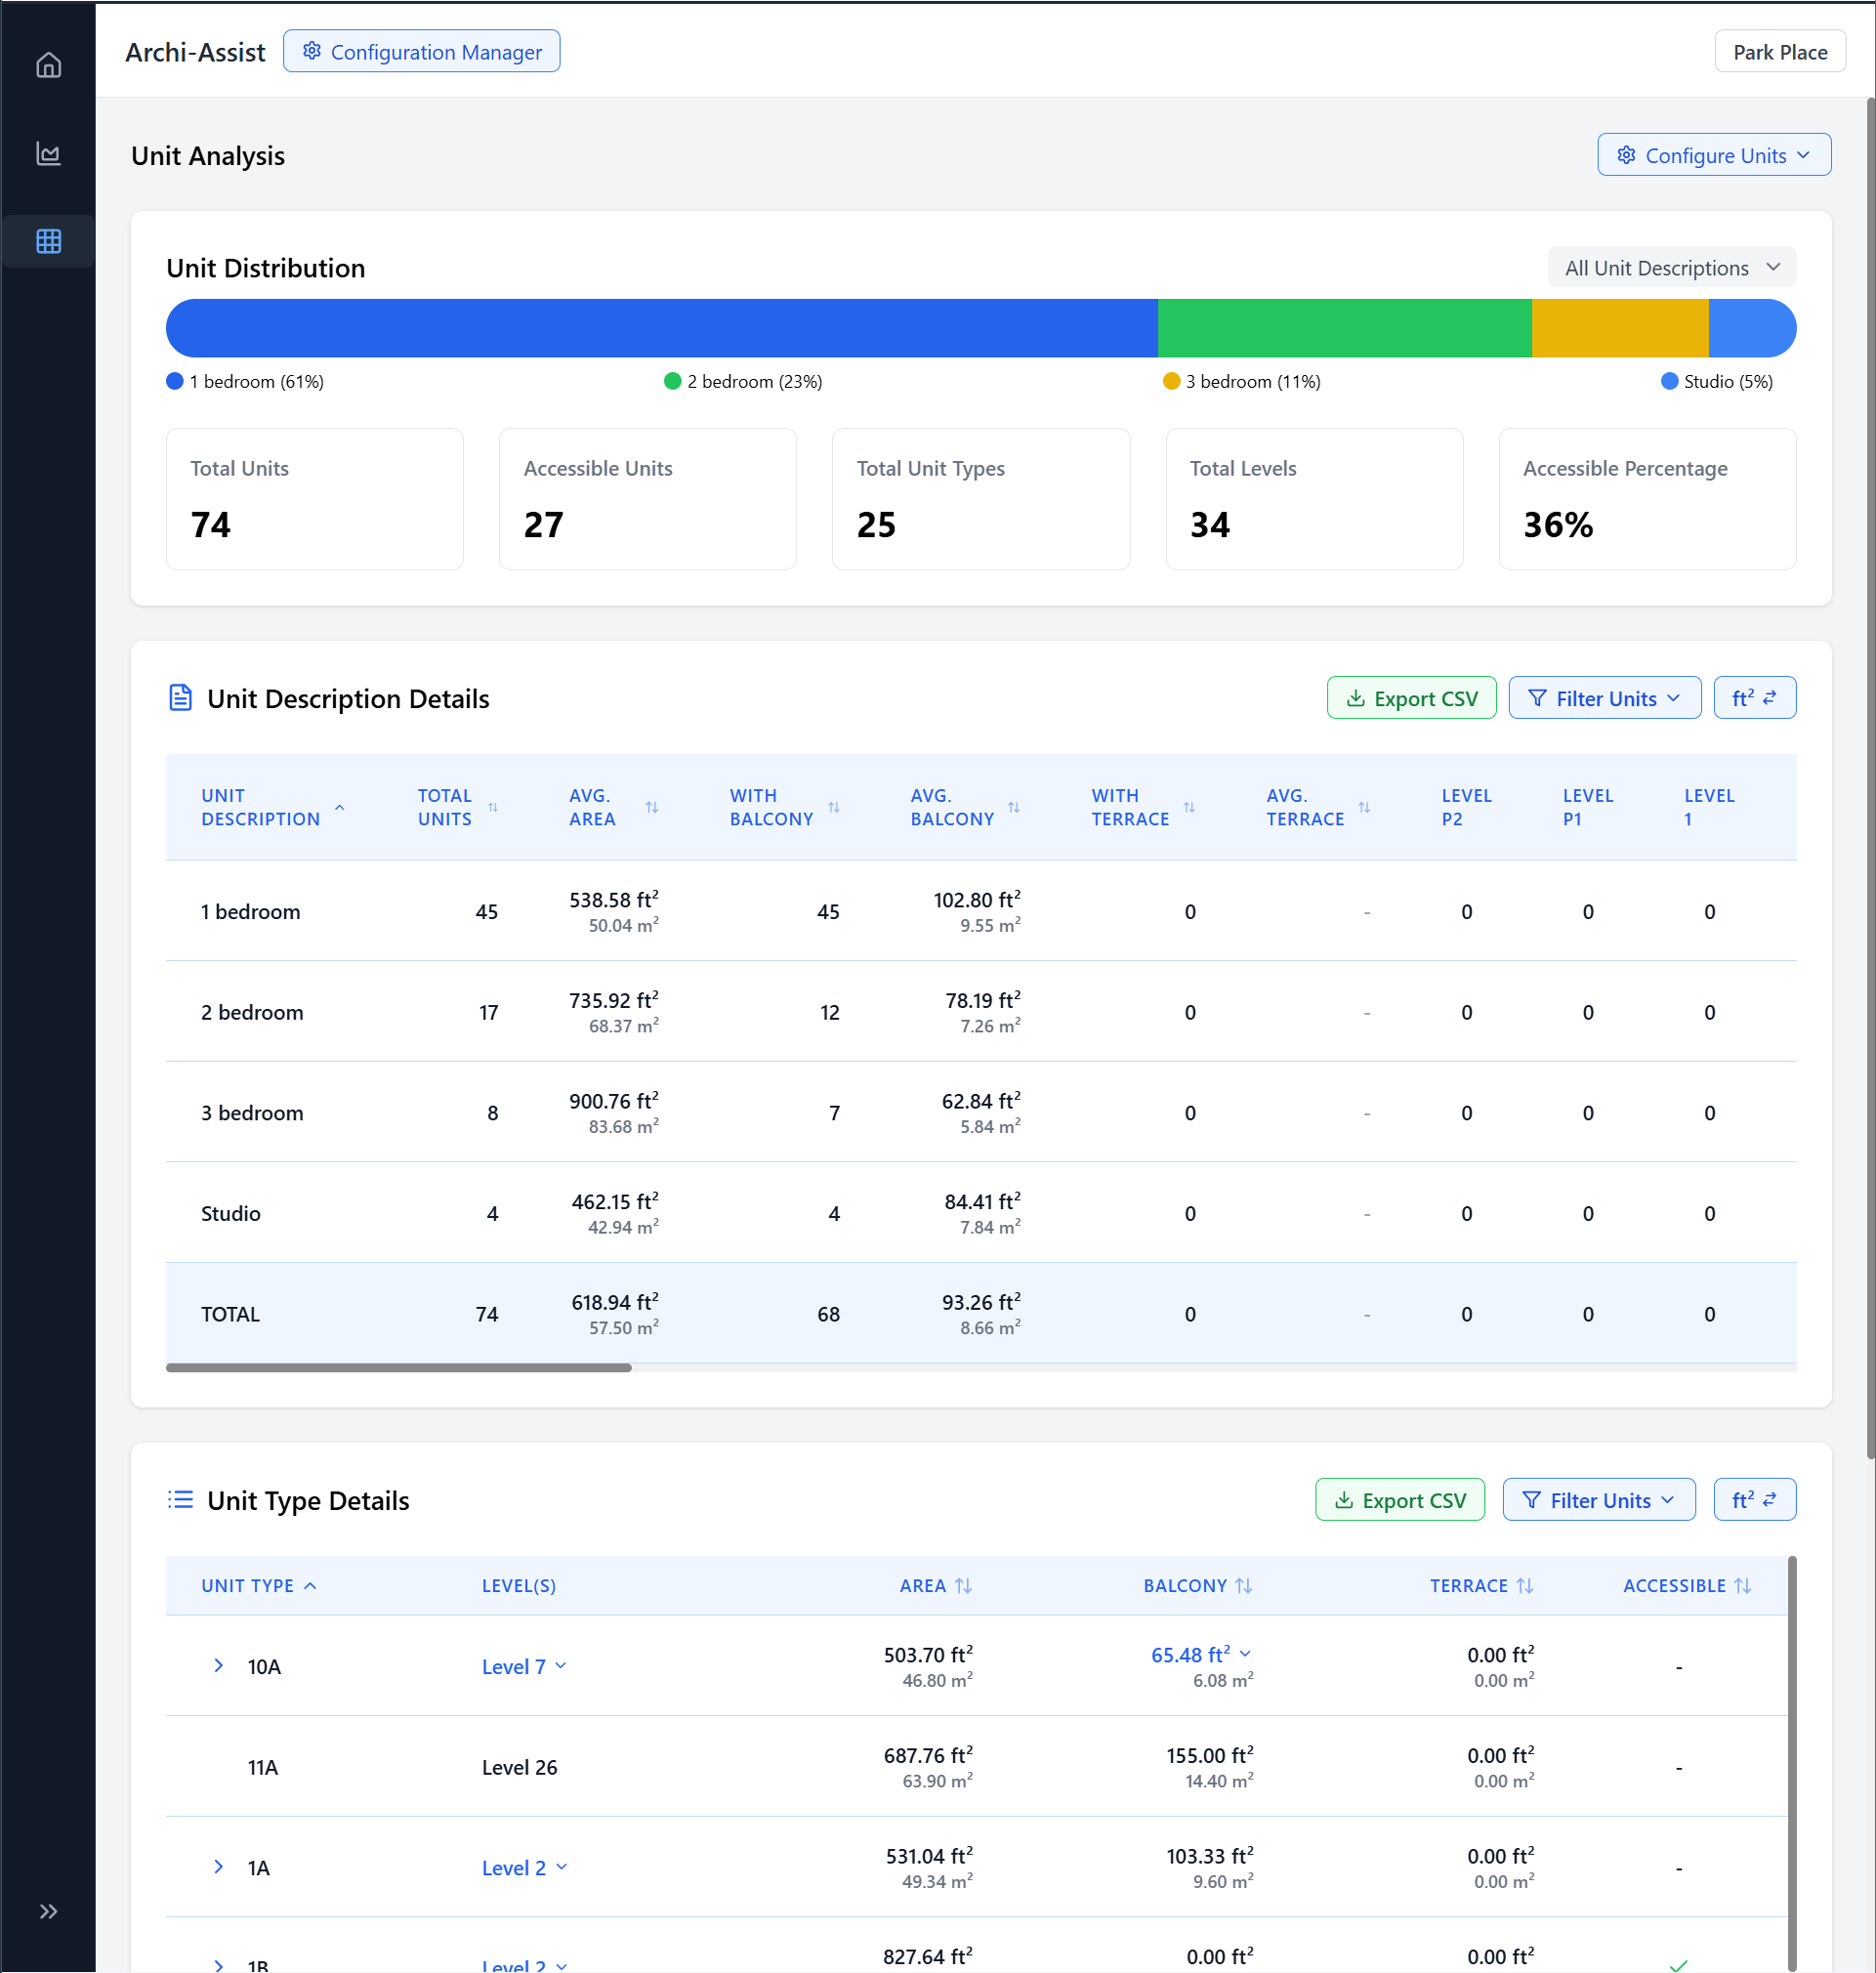Expand sidebar with double chevron icon

[x=48, y=1911]
